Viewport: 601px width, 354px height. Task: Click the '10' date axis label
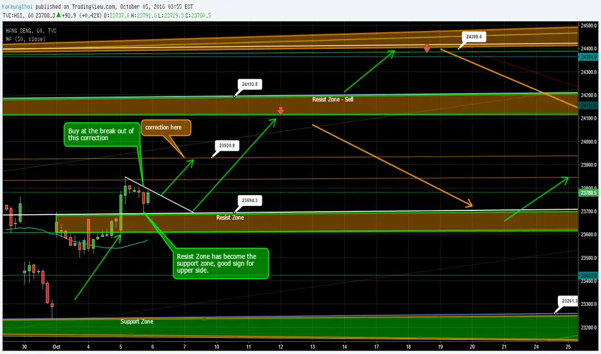pyautogui.click(x=217, y=347)
